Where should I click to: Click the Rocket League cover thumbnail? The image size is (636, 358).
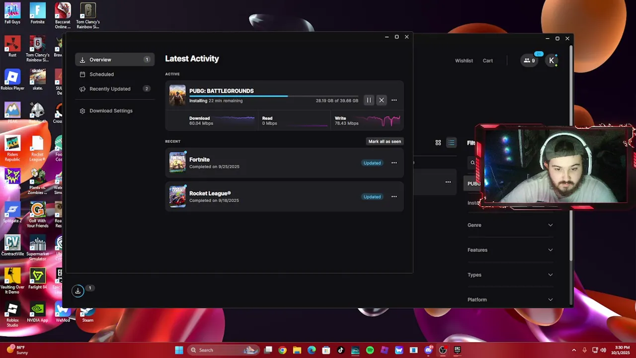tap(177, 196)
